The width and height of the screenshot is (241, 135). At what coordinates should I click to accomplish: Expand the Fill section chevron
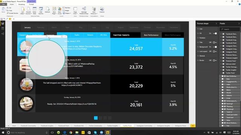(198, 33)
